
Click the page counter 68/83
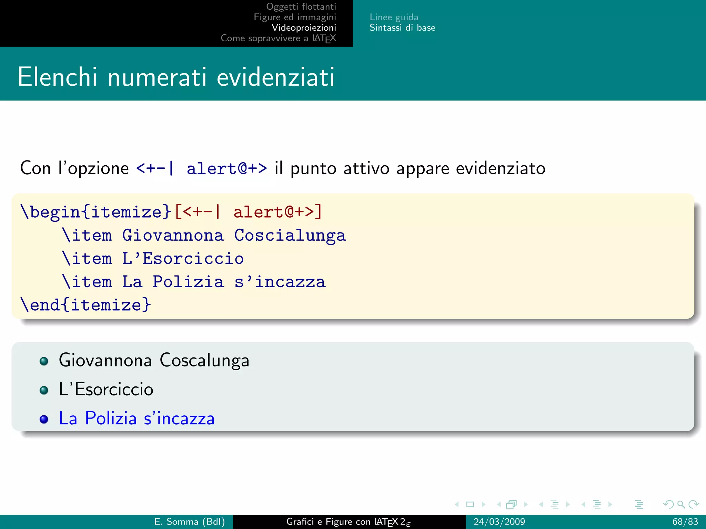[x=685, y=522]
